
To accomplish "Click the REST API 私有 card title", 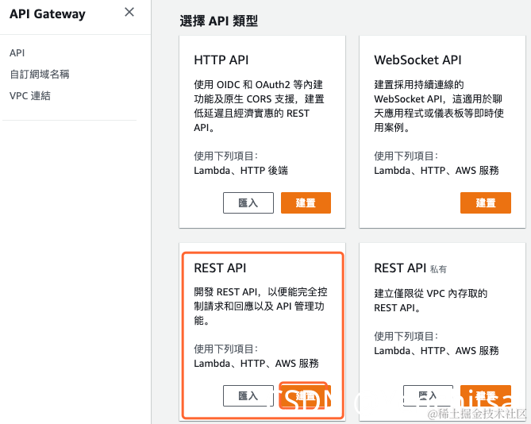I will point(410,268).
